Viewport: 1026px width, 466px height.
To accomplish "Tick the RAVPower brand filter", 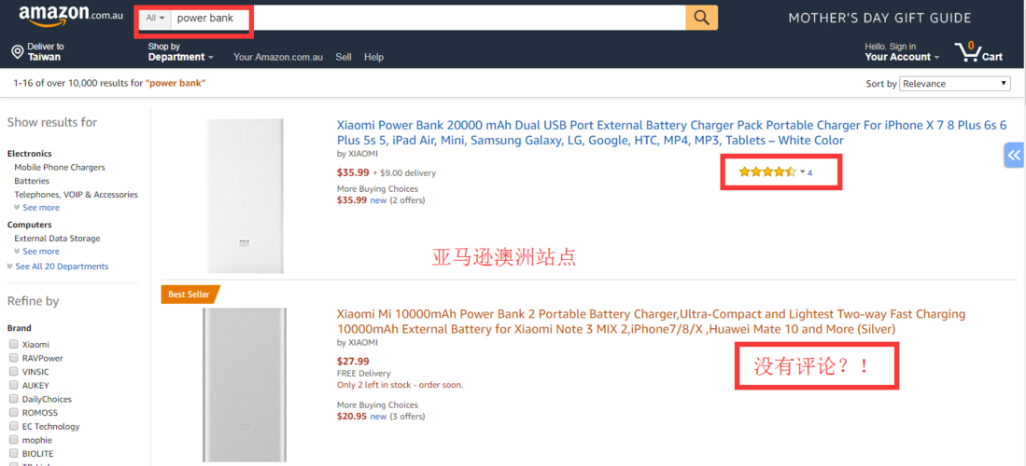I will [13, 358].
